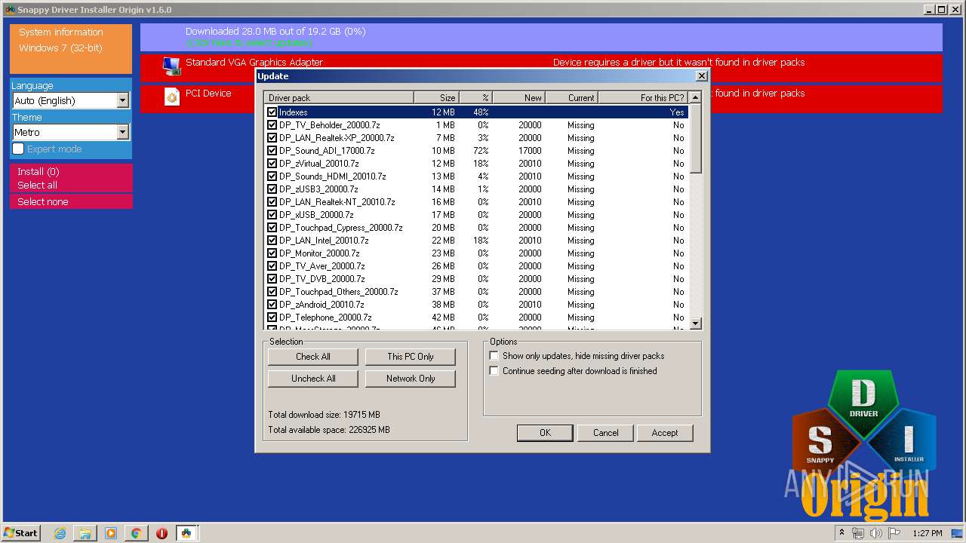The height and width of the screenshot is (543, 966).
Task: Click the volume speaker tray icon
Action: (x=876, y=533)
